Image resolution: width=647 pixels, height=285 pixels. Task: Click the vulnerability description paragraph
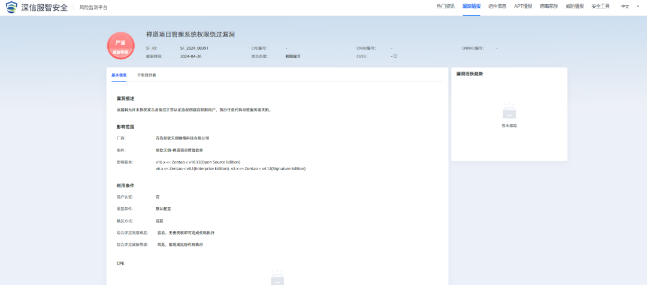(194, 110)
